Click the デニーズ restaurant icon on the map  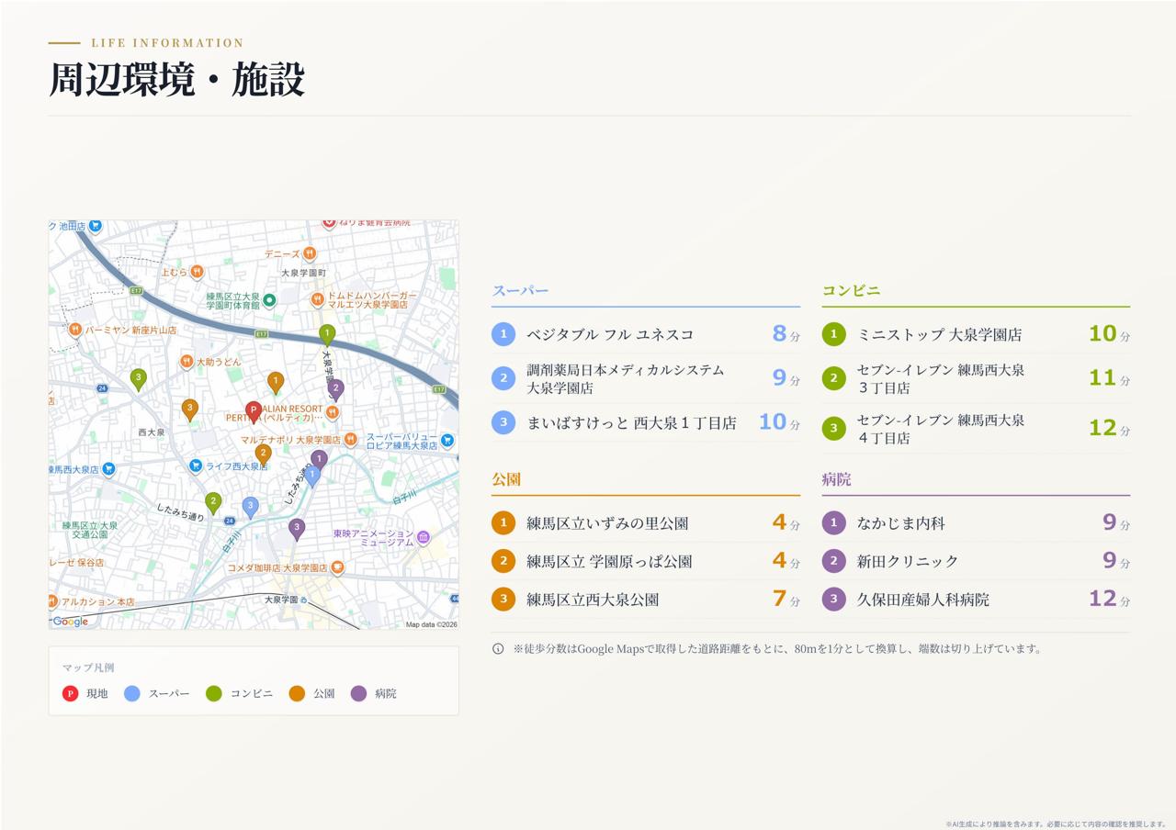pyautogui.click(x=310, y=253)
